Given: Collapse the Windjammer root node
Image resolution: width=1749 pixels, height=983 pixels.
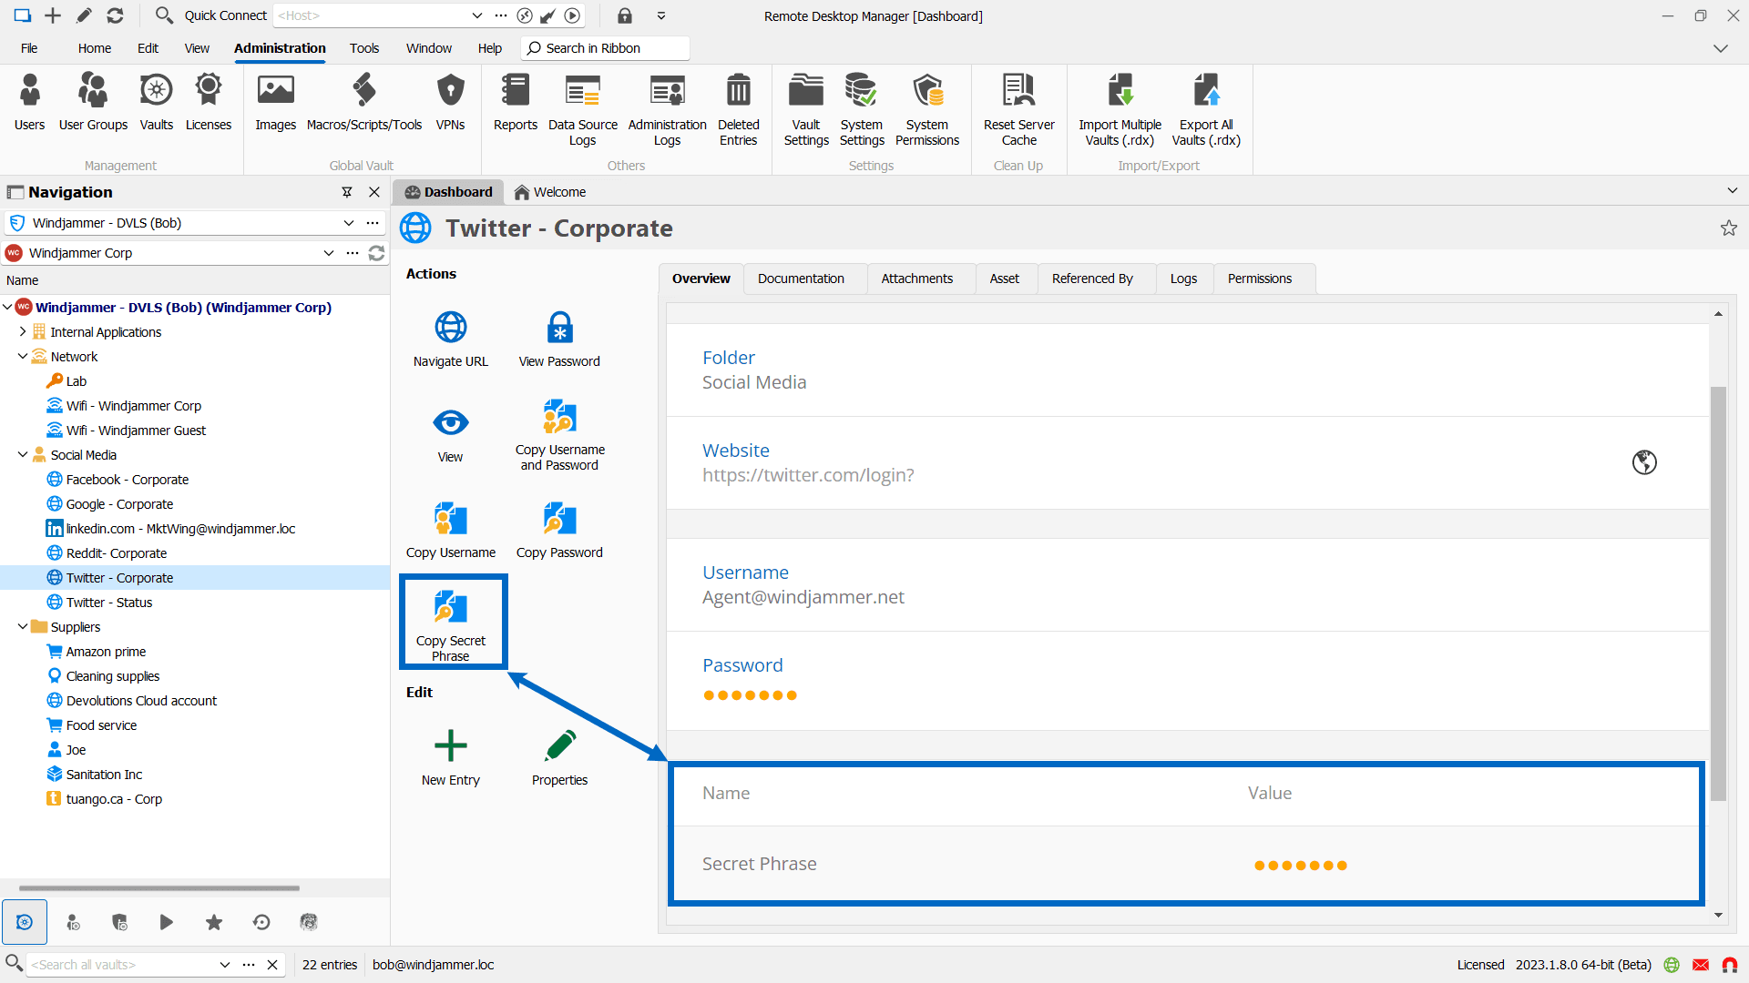Looking at the screenshot, I should (7, 308).
